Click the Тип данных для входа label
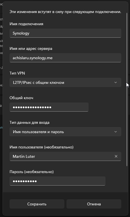 [30, 122]
